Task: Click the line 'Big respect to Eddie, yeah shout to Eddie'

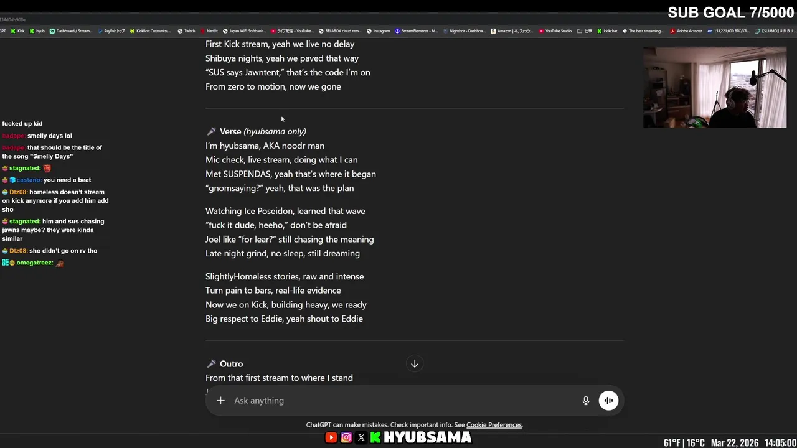Action: pos(284,319)
